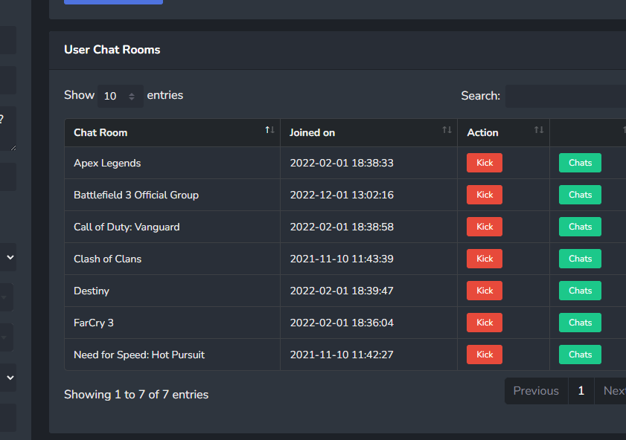Open Chats for FarCry 3
Viewport: 626px width, 440px height.
pos(579,322)
